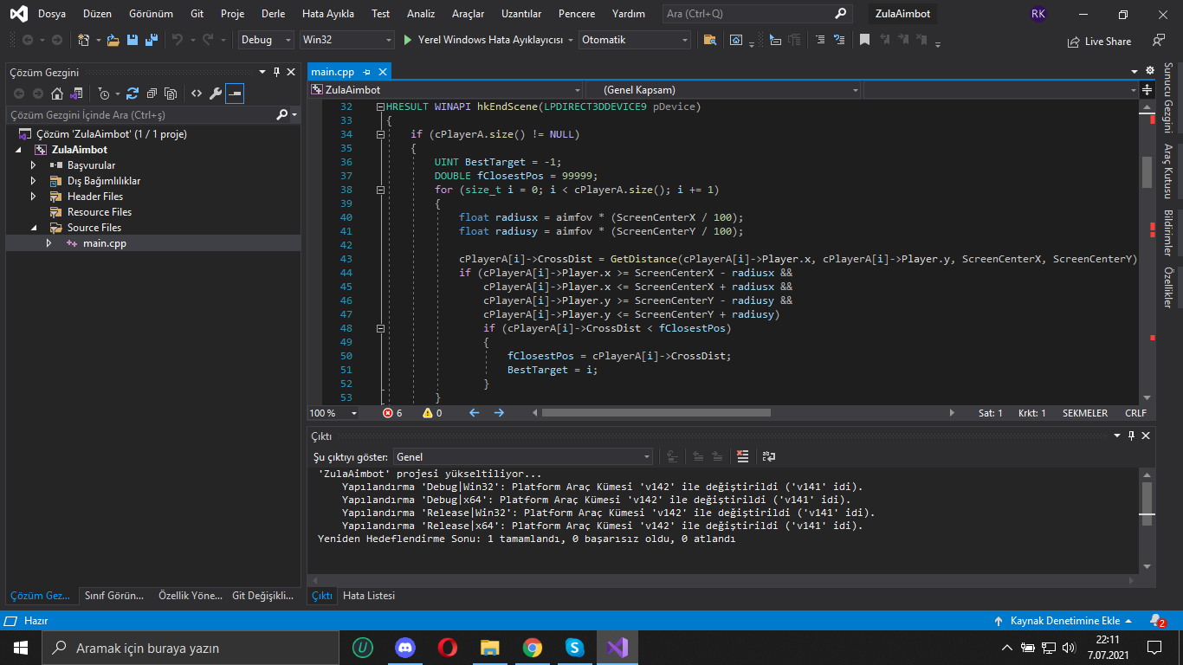Viewport: 1183px width, 665px height.
Task: Click the Open File folder icon
Action: click(113, 40)
